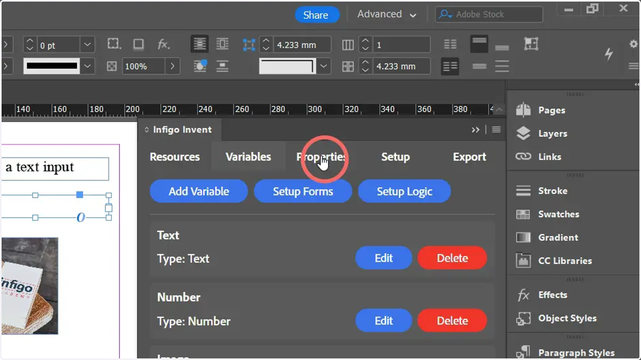Edit the Number variable

384,321
